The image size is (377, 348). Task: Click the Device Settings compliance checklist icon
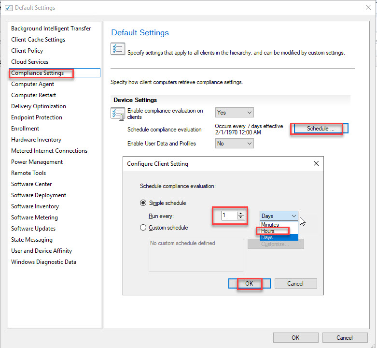pyautogui.click(x=118, y=114)
